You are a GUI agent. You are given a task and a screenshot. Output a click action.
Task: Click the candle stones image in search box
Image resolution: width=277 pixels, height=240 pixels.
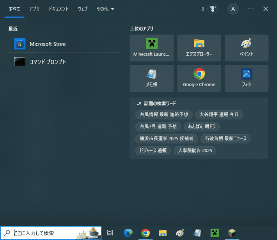click(x=89, y=233)
